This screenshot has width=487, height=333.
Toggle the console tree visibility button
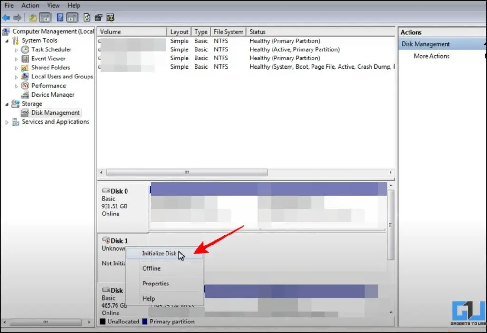pos(45,18)
